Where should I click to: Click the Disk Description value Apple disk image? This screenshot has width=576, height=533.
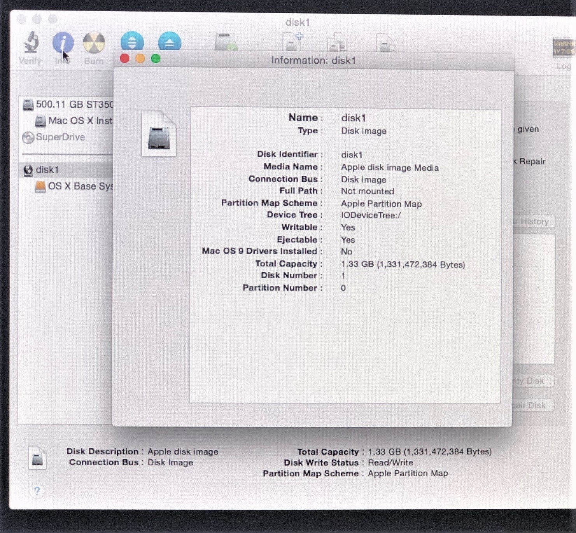coord(182,452)
